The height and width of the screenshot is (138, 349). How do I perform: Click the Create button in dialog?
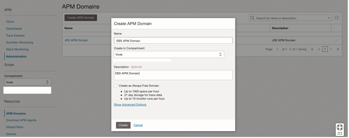coord(124,125)
